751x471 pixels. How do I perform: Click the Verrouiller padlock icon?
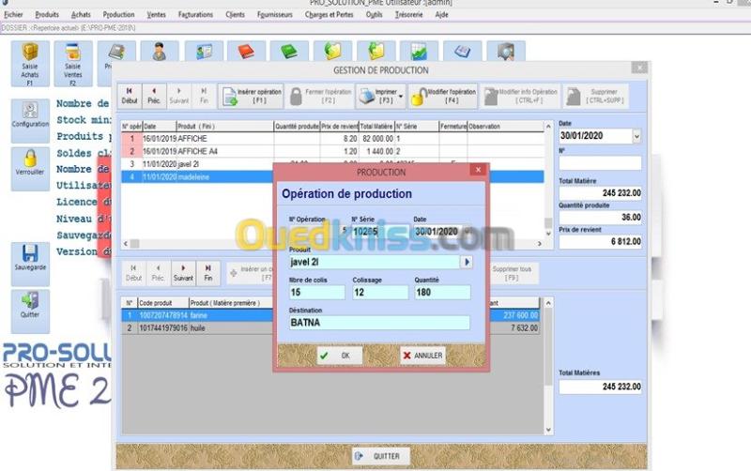(x=30, y=169)
